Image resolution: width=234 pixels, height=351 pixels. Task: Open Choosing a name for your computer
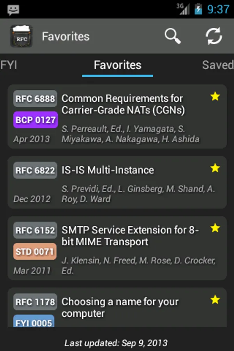point(120,307)
